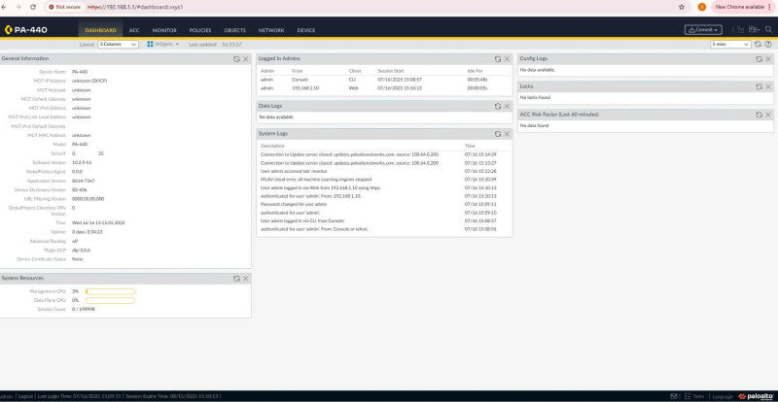The height and width of the screenshot is (402, 778).
Task: Switch to the ACC tab
Action: point(134,30)
